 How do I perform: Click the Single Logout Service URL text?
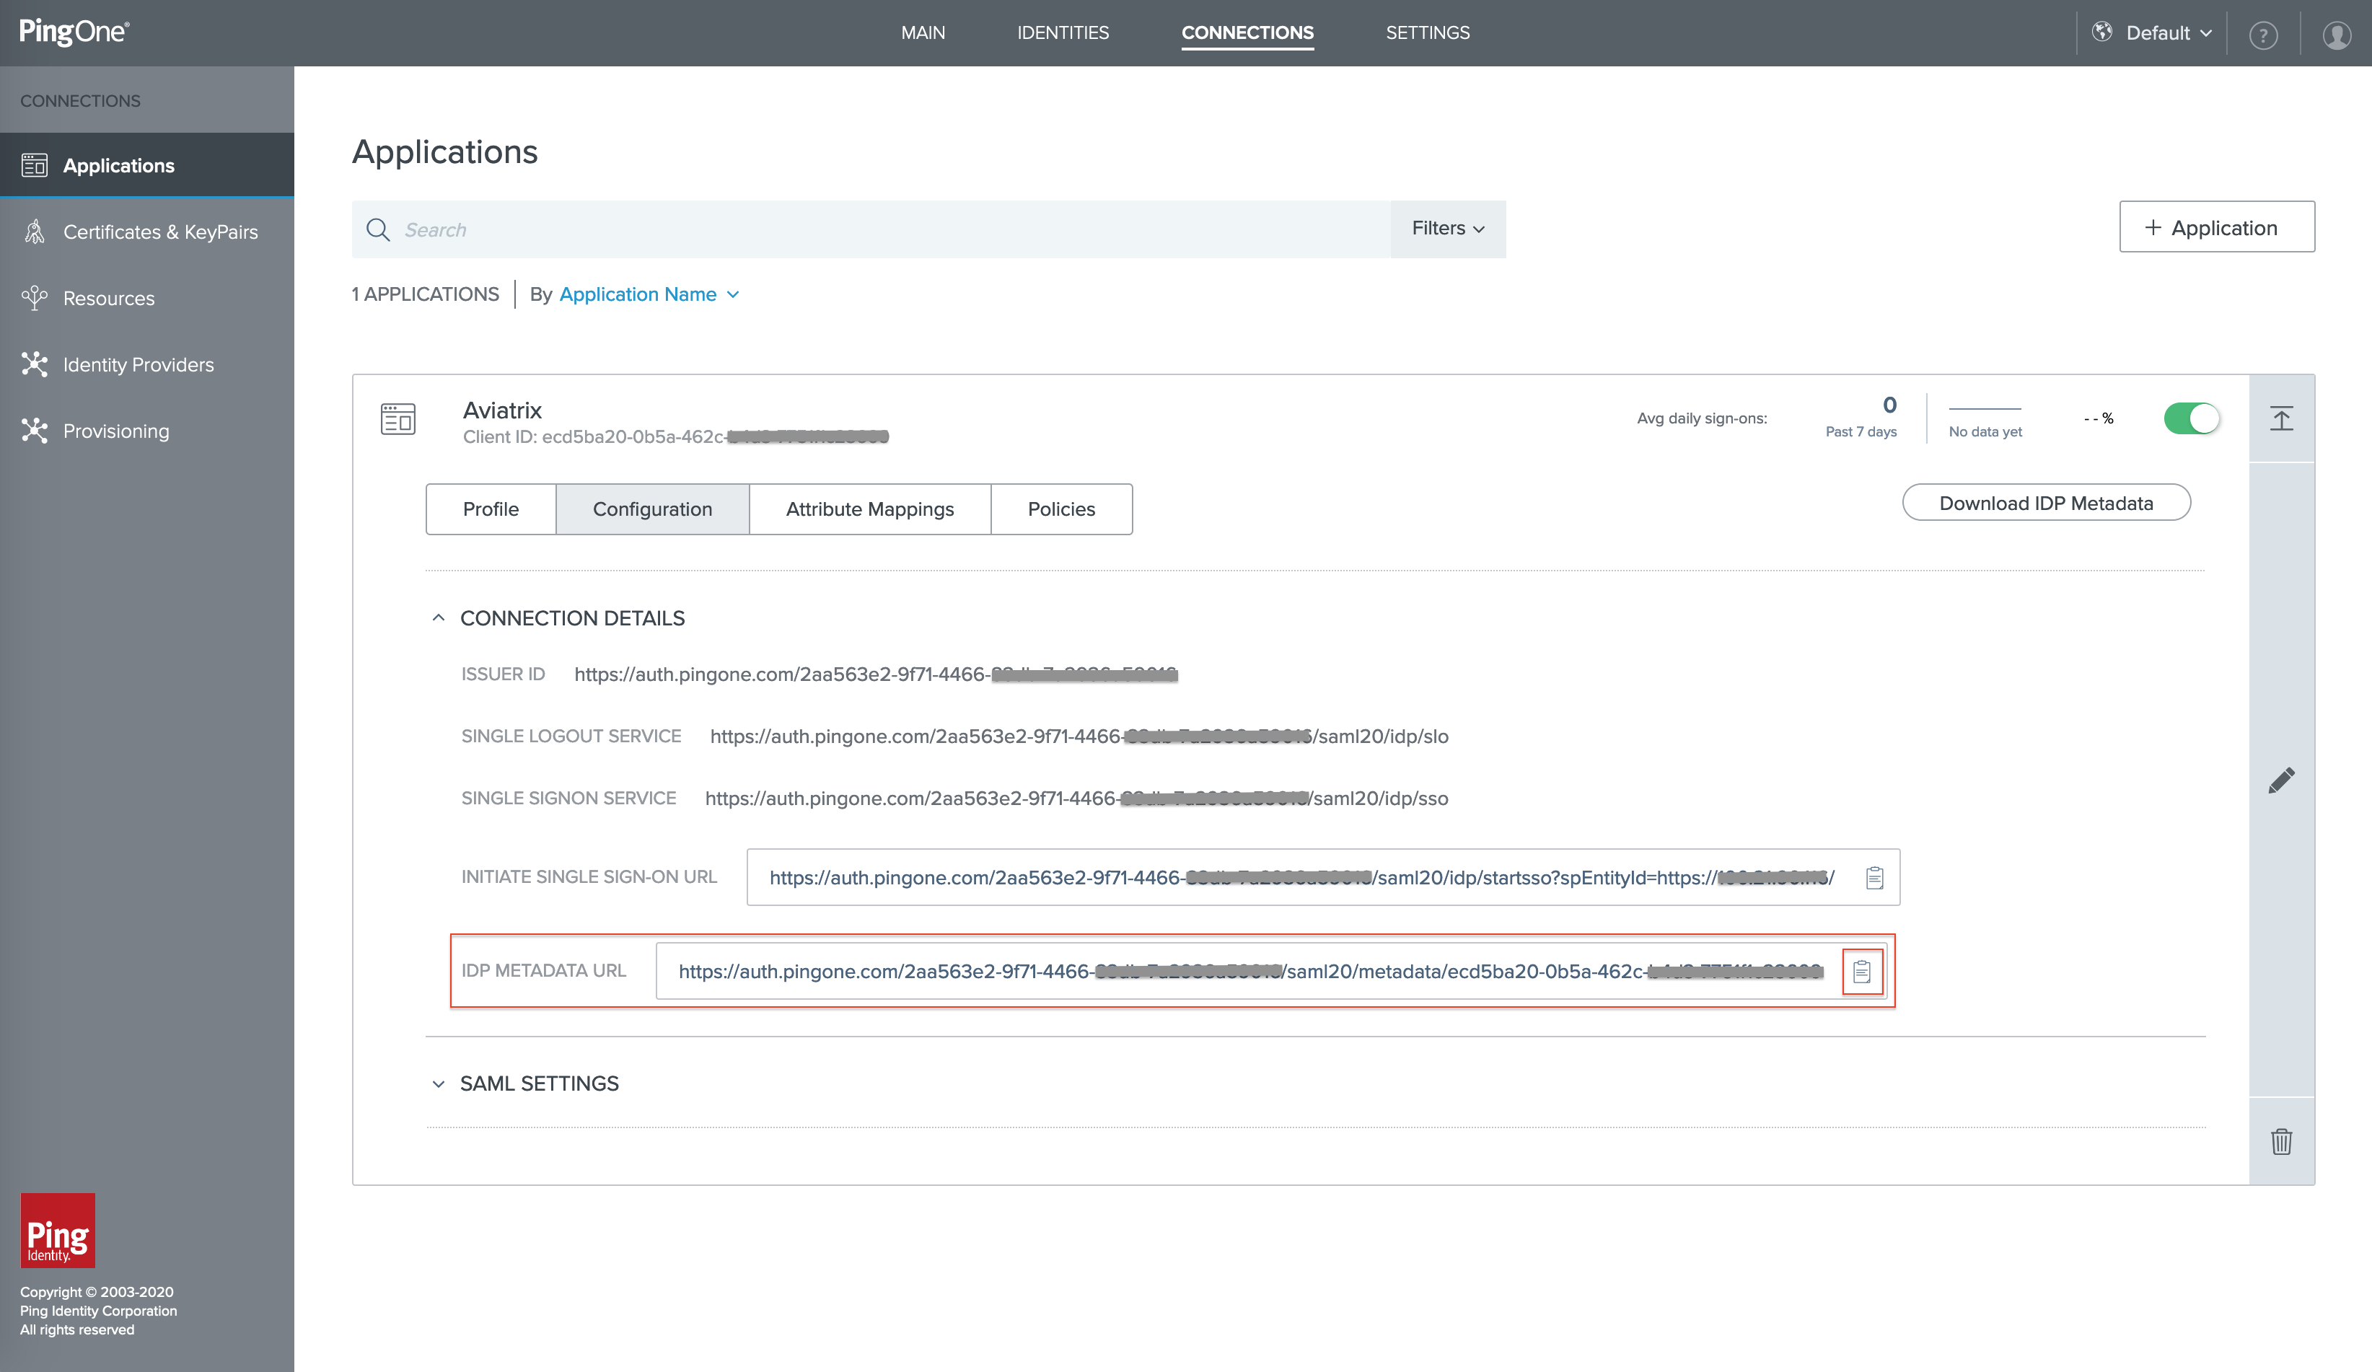[x=1079, y=736]
